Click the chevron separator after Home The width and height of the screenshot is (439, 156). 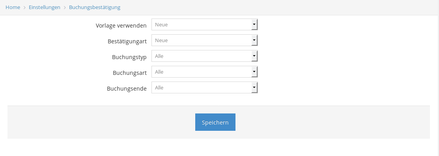pyautogui.click(x=24, y=7)
